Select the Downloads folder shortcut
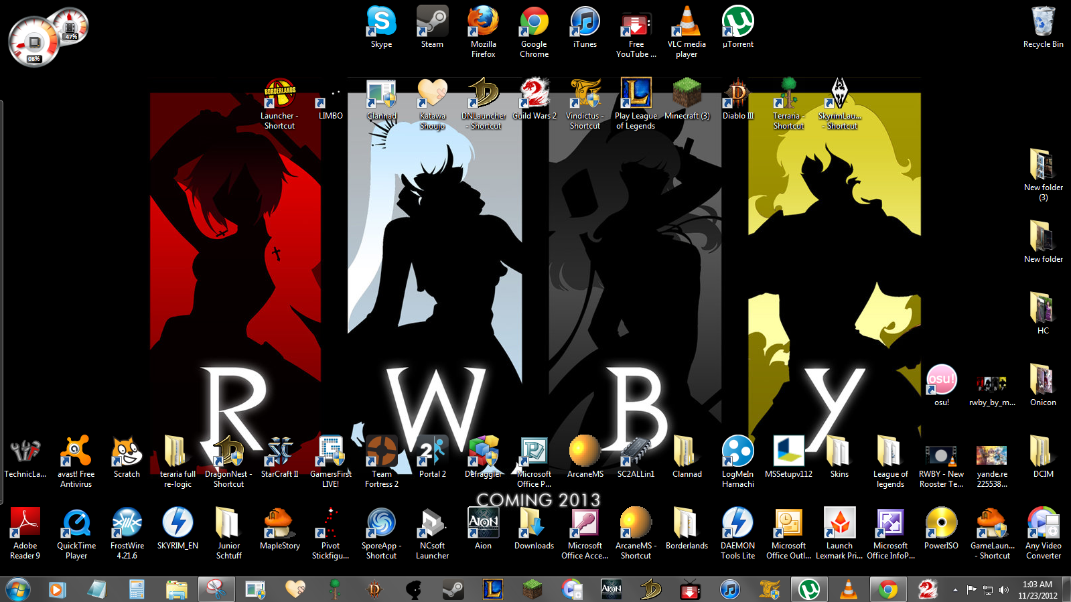Viewport: 1071px width, 602px height. 534,529
